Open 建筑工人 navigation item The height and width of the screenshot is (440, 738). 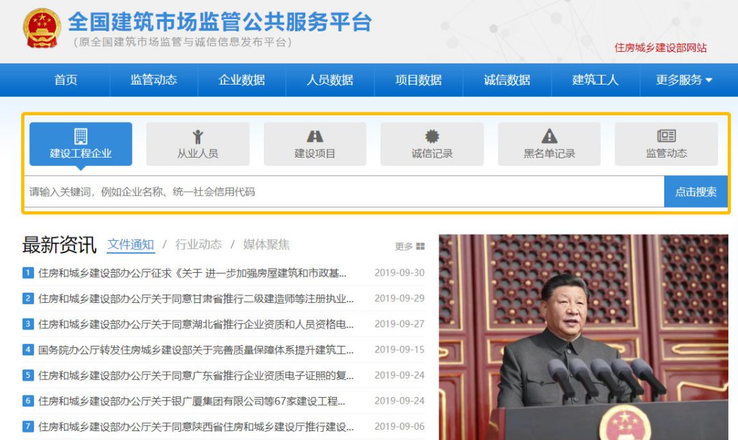point(595,80)
